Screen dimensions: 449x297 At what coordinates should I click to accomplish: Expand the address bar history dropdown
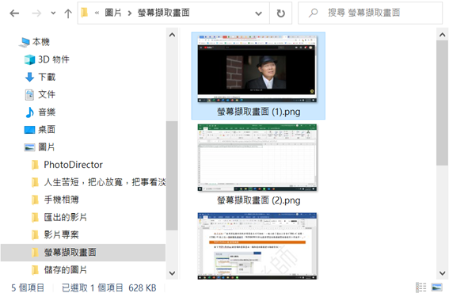(x=259, y=13)
